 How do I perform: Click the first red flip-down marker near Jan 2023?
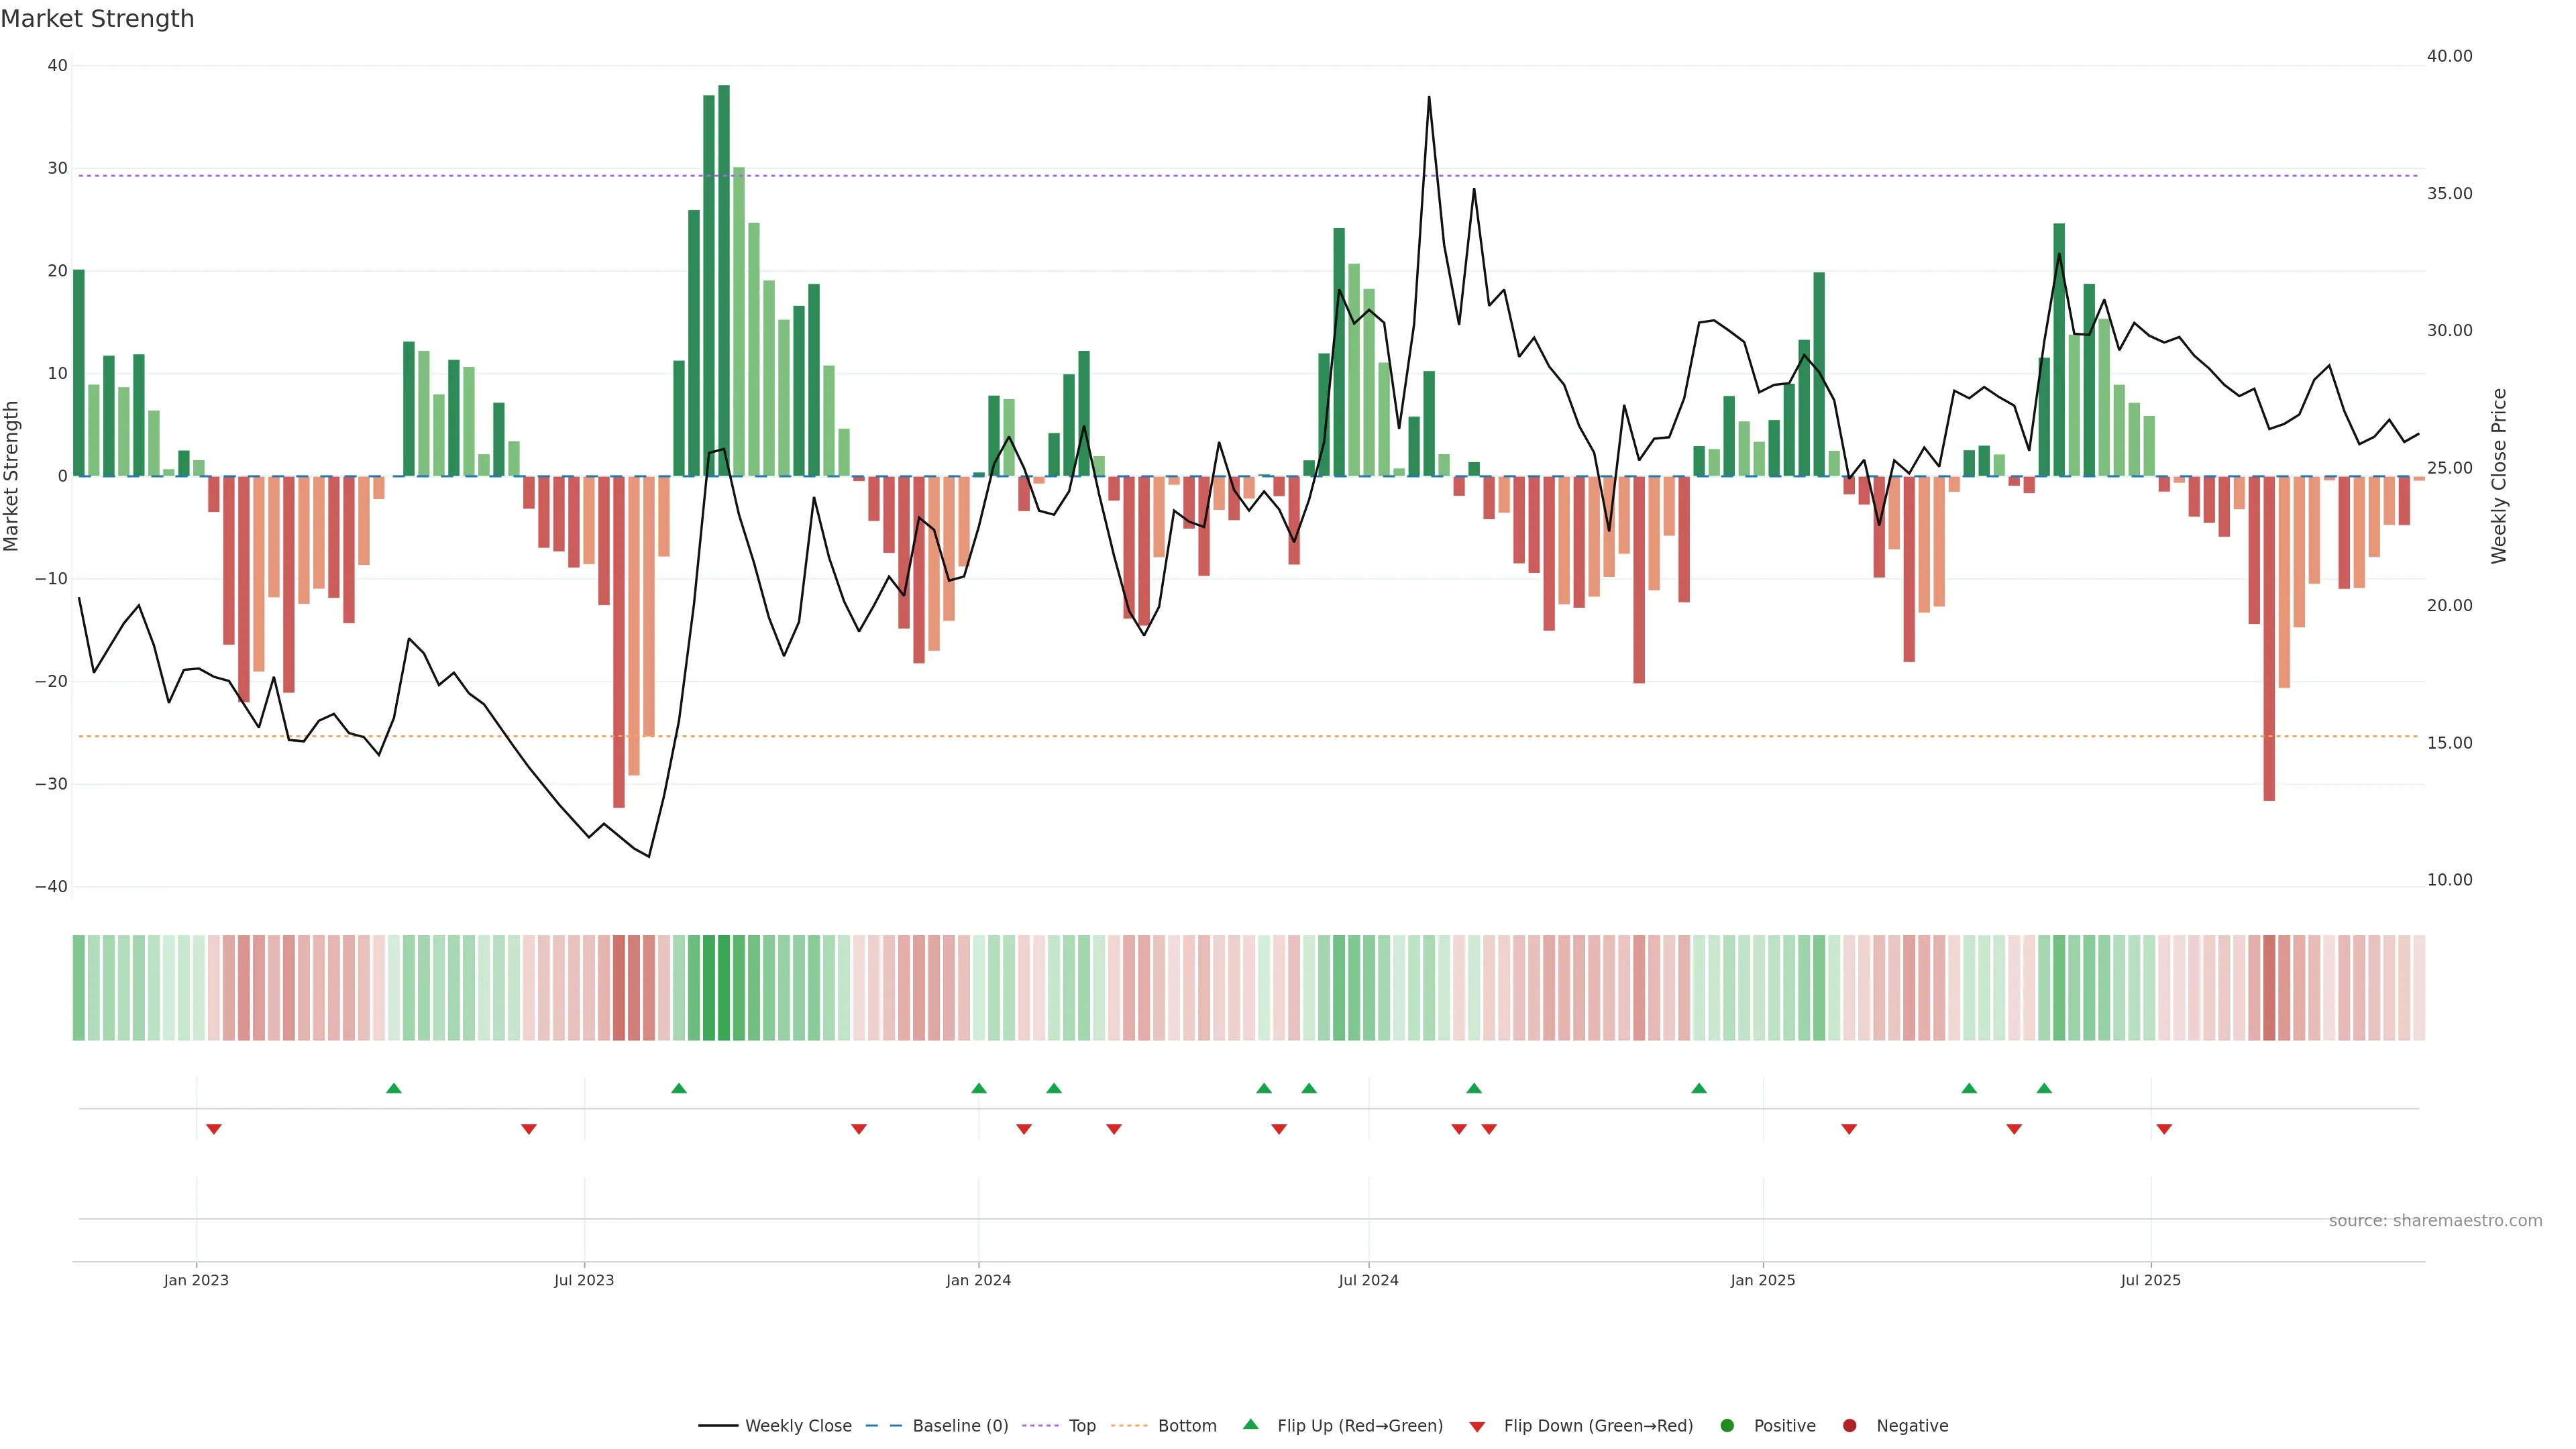coord(214,1129)
